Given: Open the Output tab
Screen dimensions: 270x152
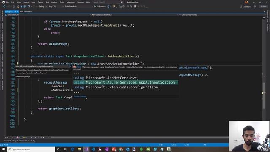Looking at the screenshot, I should (x=15, y=141).
